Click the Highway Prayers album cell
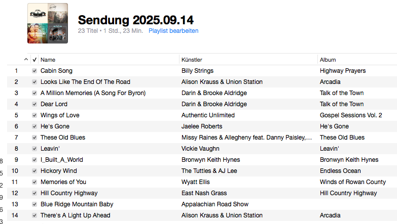The image size is (397, 224). tap(343, 71)
